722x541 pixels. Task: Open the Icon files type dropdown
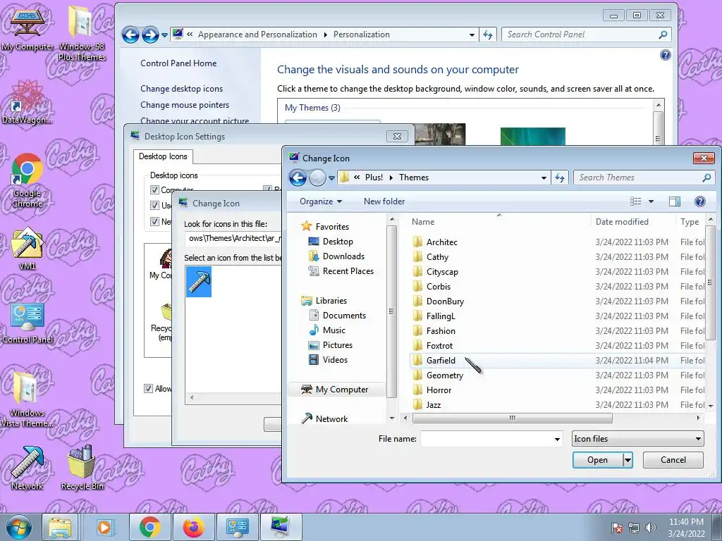coord(637,438)
